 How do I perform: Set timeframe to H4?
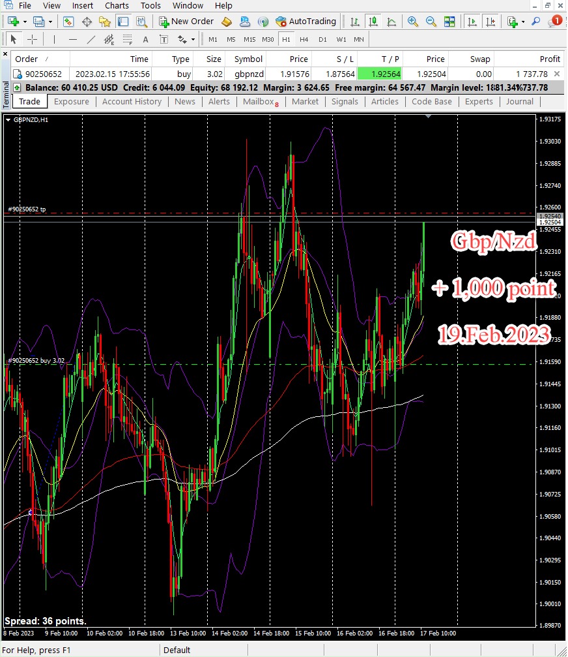304,39
